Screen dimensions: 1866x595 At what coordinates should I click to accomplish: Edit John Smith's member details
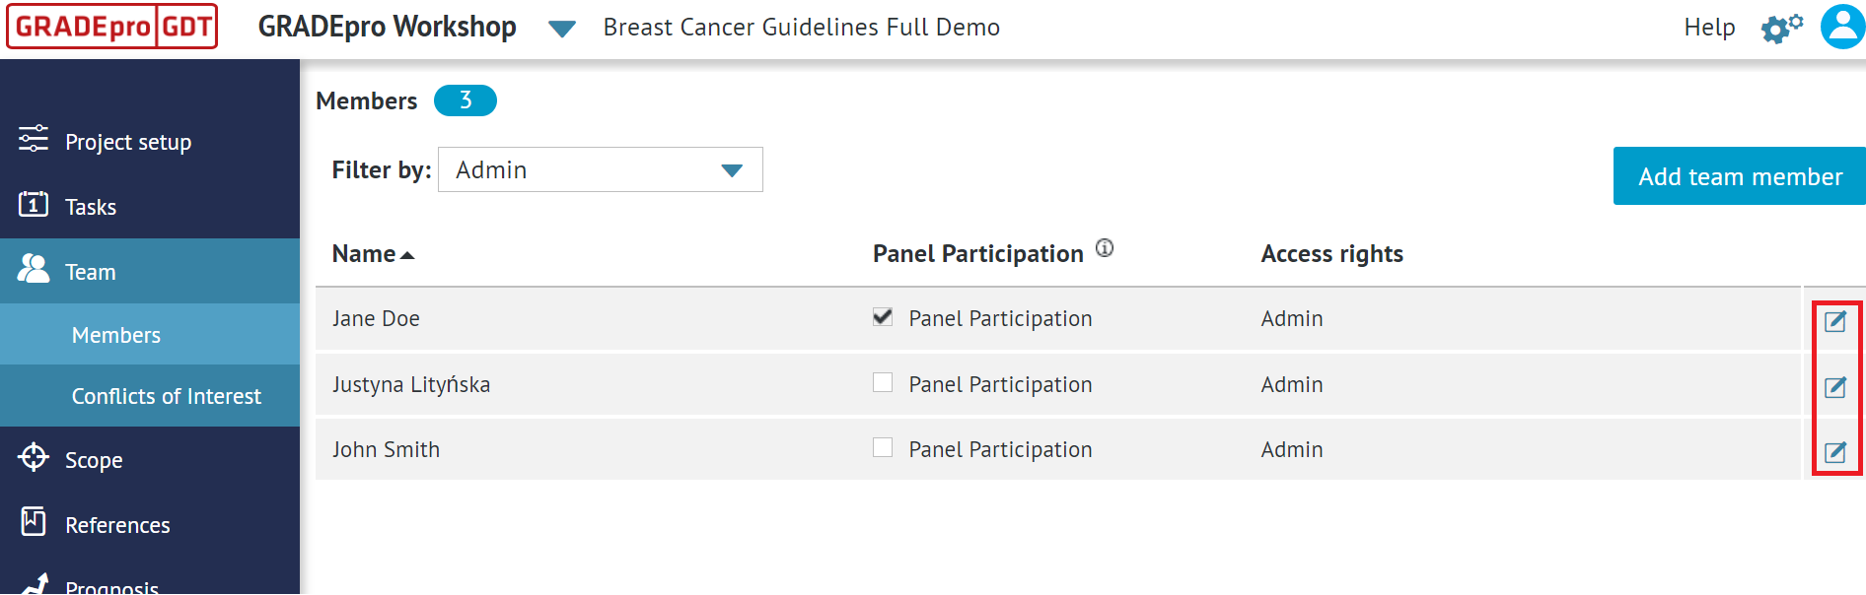pos(1835,453)
